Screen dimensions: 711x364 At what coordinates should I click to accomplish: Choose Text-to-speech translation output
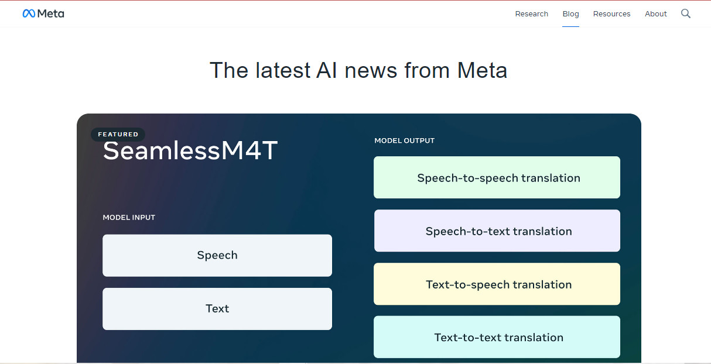click(x=497, y=284)
